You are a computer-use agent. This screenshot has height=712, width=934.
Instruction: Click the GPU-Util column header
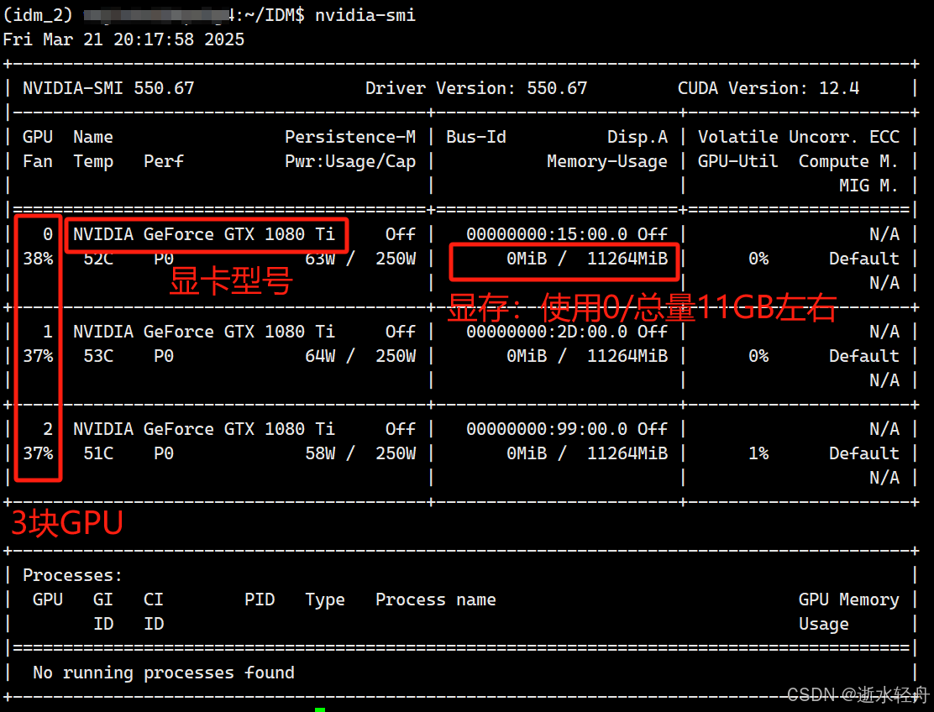pyautogui.click(x=738, y=161)
